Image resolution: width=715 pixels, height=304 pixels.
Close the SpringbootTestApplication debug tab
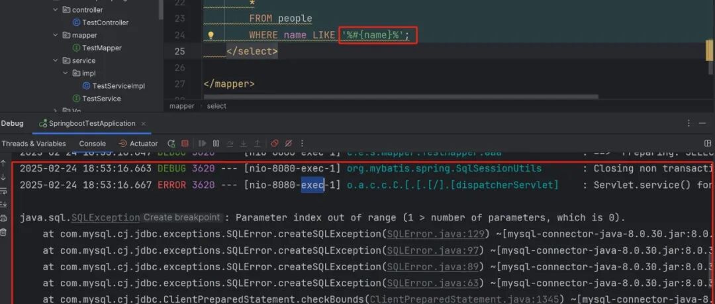(143, 124)
